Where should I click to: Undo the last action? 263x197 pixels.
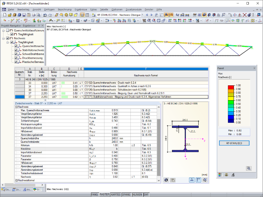(x=45, y=15)
